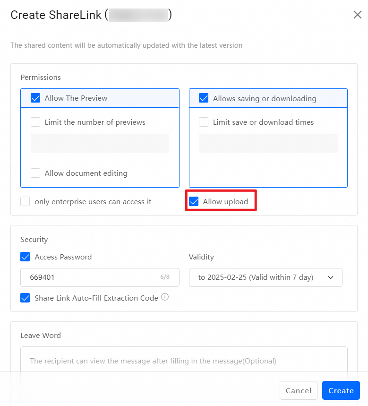Click the Validity dropdown chevron arrow

(331, 277)
